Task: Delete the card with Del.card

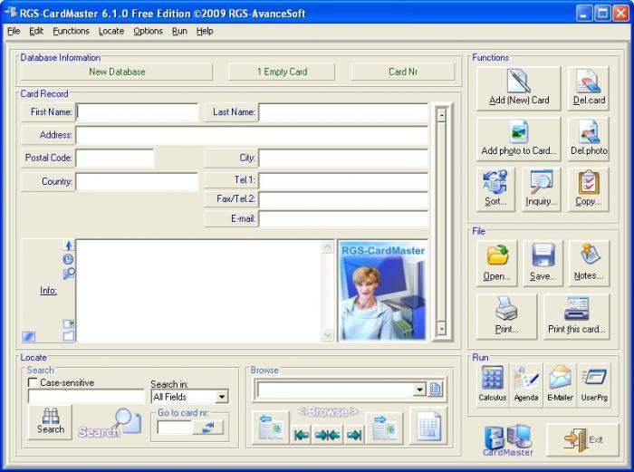Action: pyautogui.click(x=589, y=88)
